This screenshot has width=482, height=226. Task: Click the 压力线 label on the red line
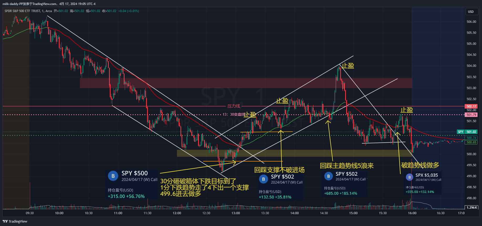(x=234, y=106)
